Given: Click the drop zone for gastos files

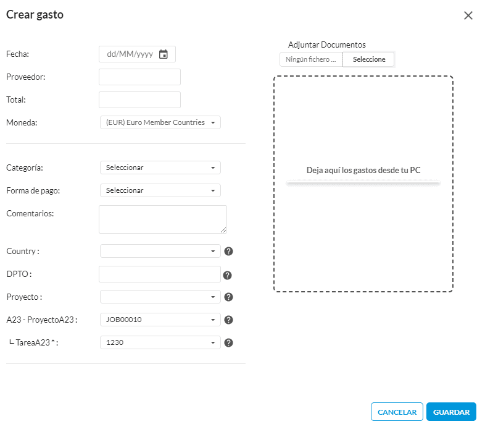Looking at the screenshot, I should (x=363, y=184).
